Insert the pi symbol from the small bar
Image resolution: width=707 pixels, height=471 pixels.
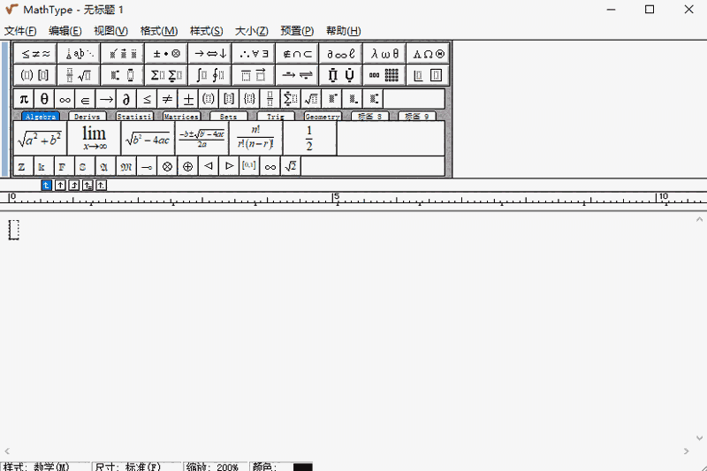(x=24, y=99)
